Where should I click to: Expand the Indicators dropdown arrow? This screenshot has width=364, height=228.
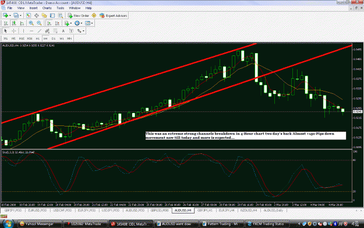pos(71,23)
